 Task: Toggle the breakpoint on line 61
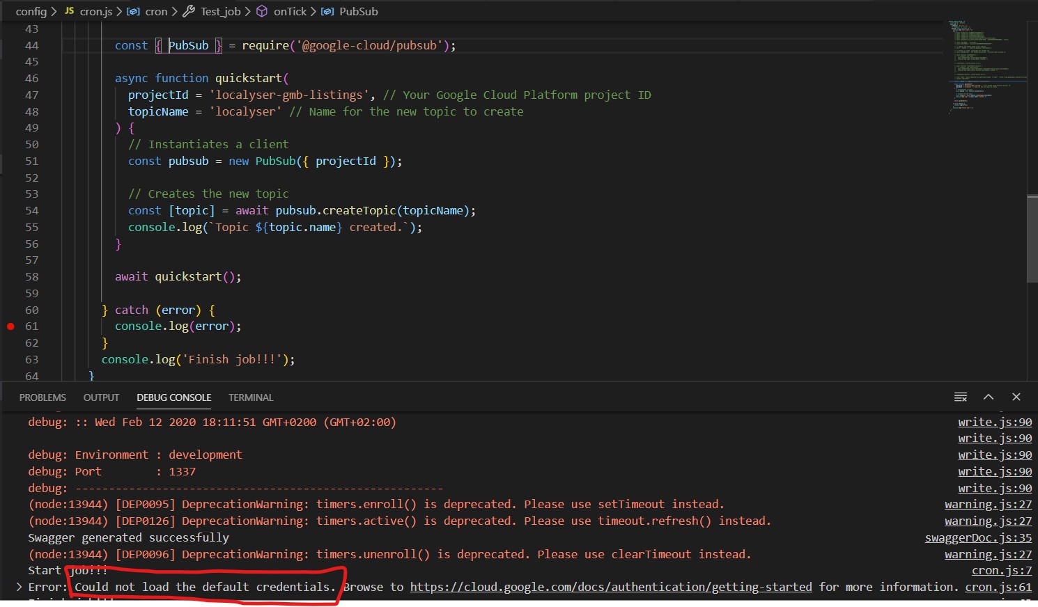[9, 326]
